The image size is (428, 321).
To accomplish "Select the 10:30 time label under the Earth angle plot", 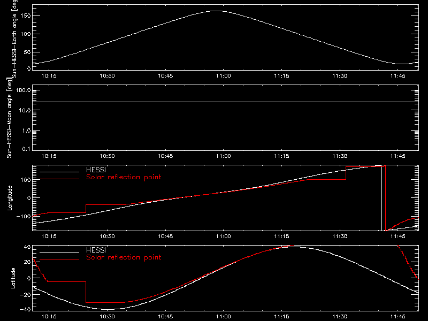I will coord(108,76).
